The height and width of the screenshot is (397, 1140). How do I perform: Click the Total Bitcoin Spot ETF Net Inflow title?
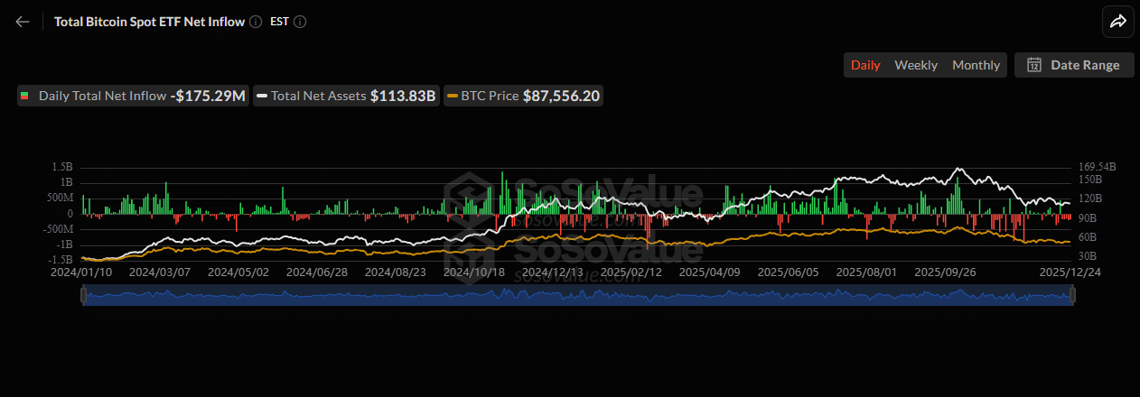[149, 22]
